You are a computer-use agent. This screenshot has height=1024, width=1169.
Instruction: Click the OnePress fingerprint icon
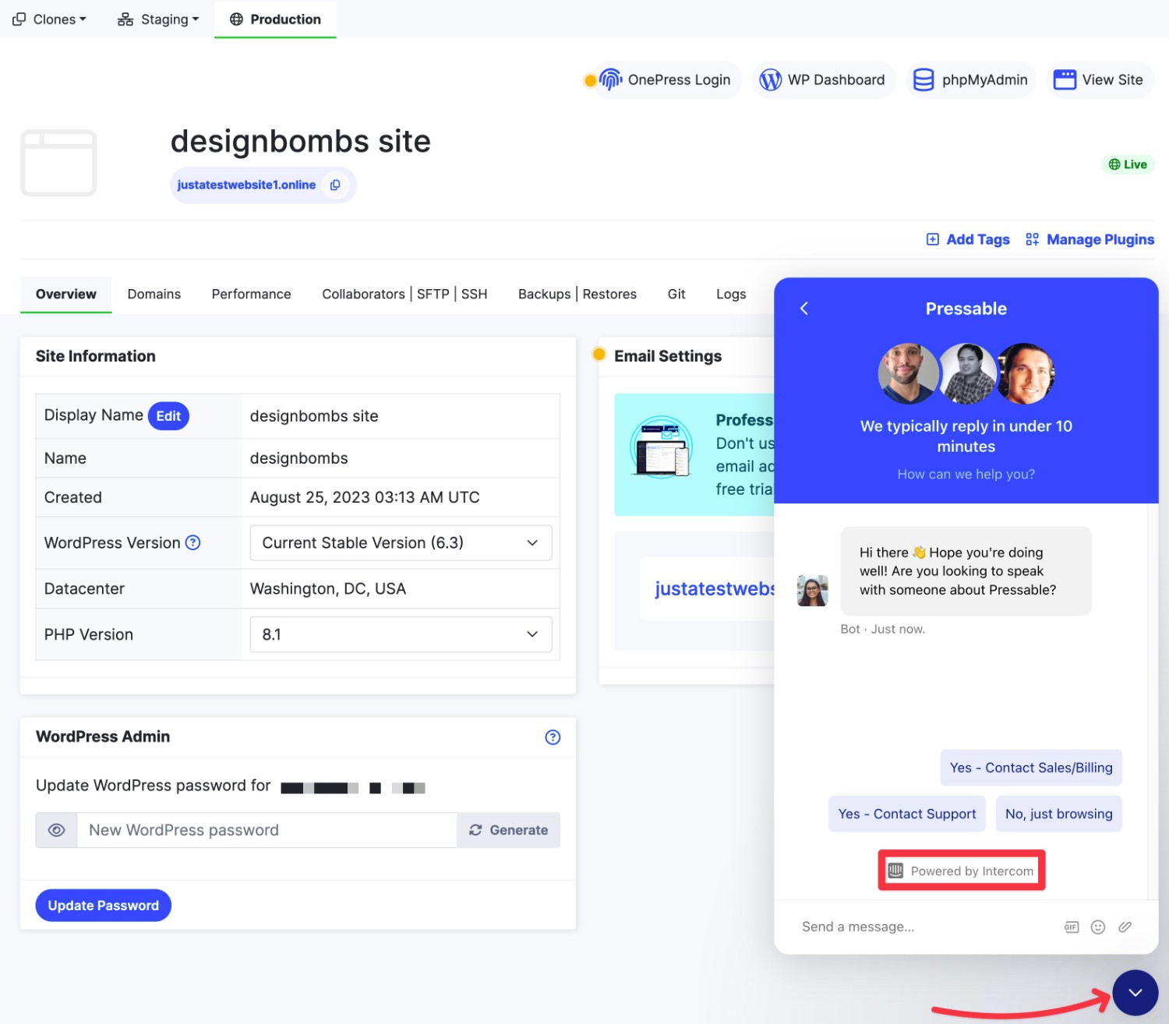tap(611, 79)
